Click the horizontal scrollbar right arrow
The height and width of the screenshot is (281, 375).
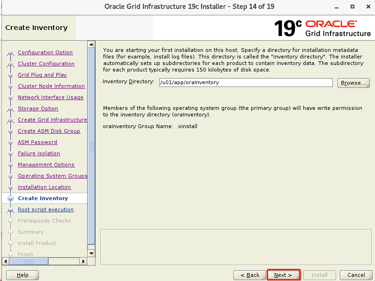point(83,261)
